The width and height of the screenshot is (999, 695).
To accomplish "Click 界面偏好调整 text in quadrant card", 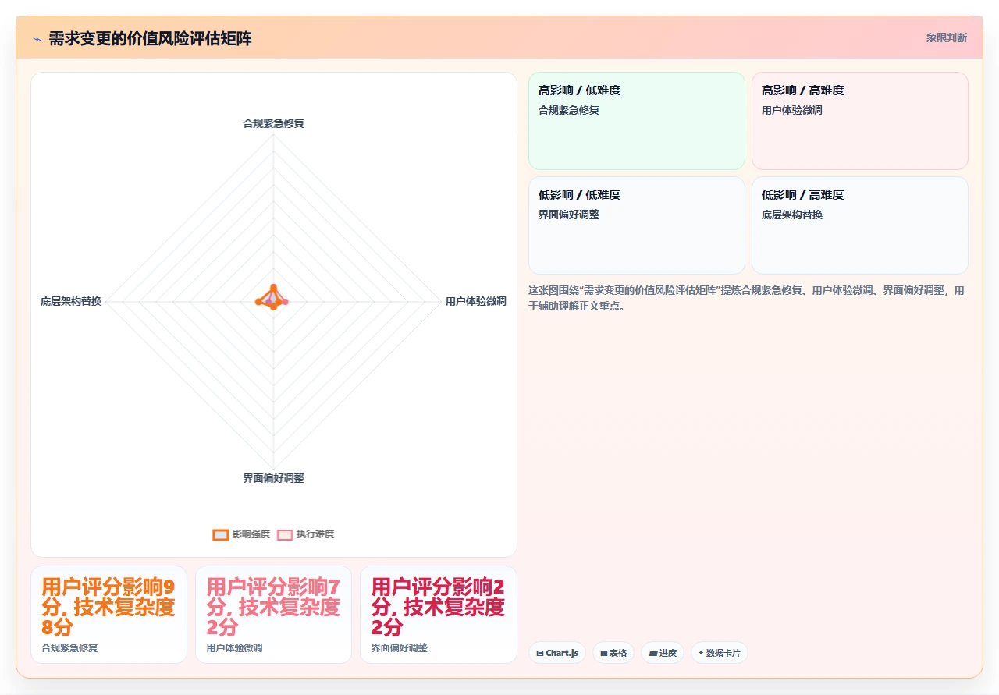I will 569,215.
